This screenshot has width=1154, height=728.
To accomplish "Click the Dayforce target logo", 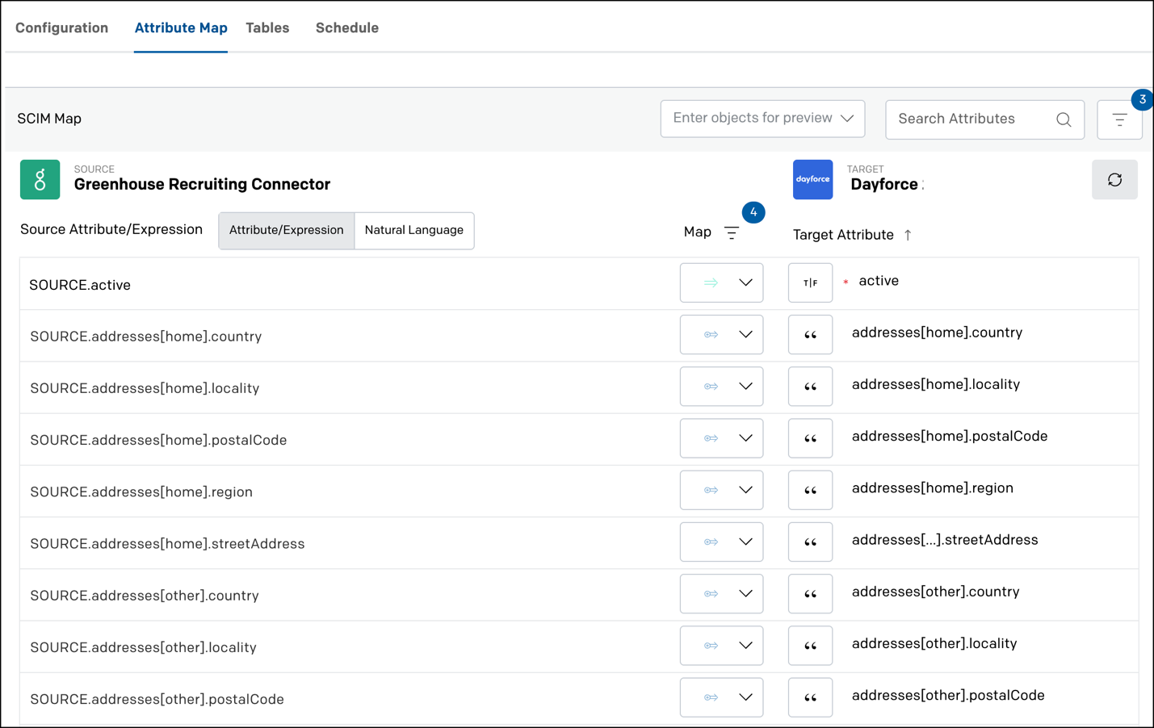I will click(812, 179).
